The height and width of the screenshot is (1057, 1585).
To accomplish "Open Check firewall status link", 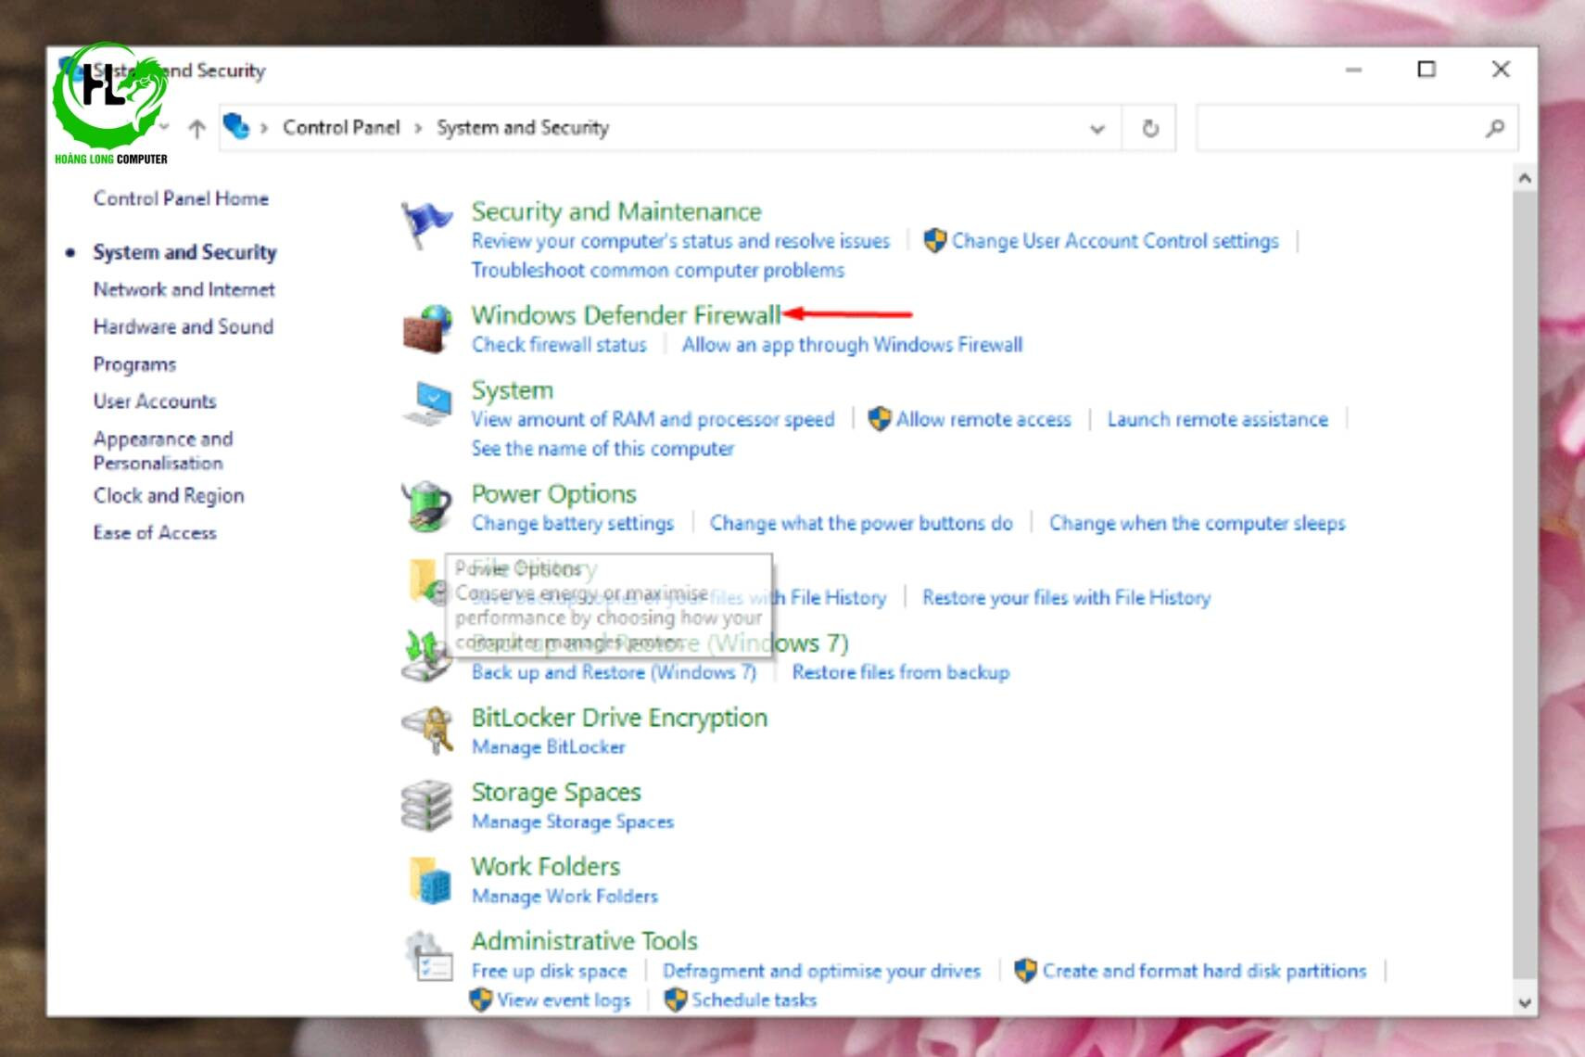I will [x=559, y=345].
